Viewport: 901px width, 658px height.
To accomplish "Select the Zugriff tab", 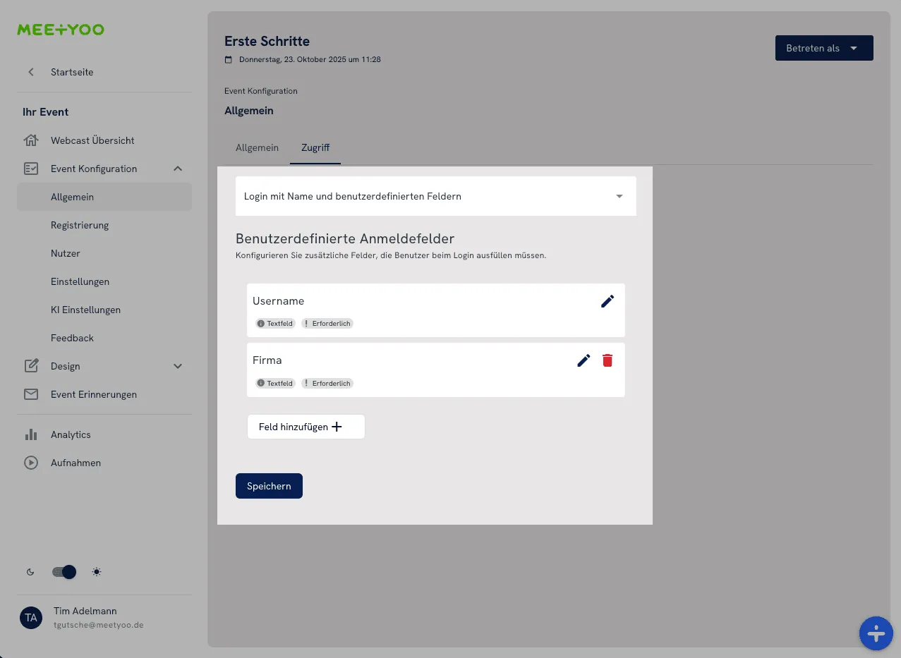I will click(x=315, y=148).
